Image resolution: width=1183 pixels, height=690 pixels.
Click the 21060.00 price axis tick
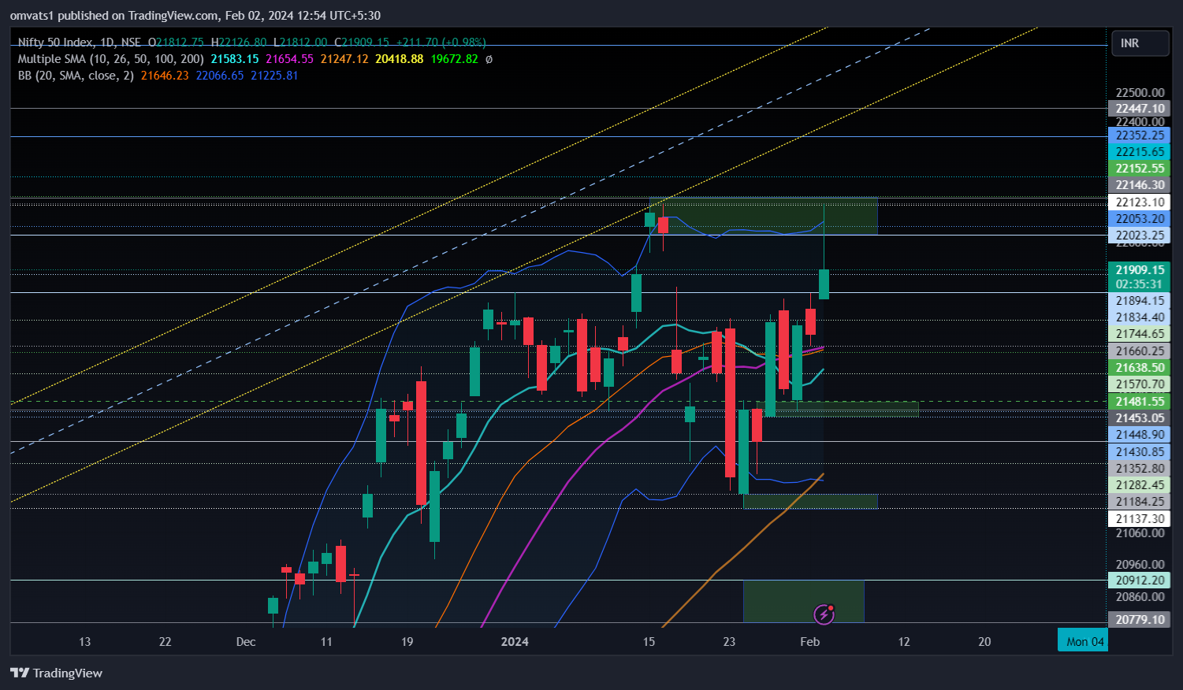pos(1140,533)
